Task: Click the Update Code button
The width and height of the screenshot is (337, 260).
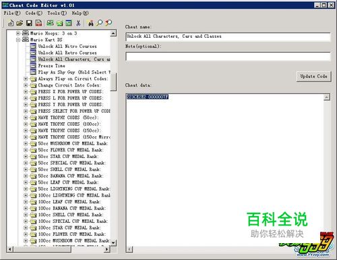Action: tap(313, 76)
